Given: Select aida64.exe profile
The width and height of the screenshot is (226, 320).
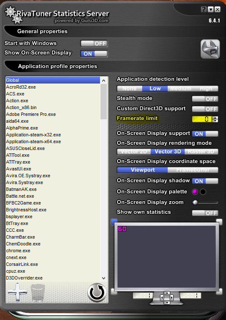Looking at the screenshot, I should click(53, 121).
